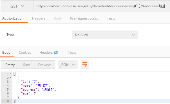This screenshot has width=170, height=104.
Task: Switch to the Authorization tab
Action: [x=13, y=18]
